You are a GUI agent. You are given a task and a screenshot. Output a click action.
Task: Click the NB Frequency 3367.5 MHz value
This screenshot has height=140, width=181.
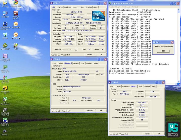click(153, 96)
